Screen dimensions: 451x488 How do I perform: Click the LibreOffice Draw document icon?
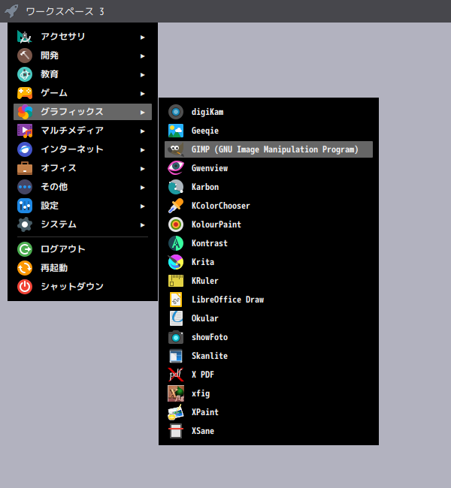click(176, 300)
